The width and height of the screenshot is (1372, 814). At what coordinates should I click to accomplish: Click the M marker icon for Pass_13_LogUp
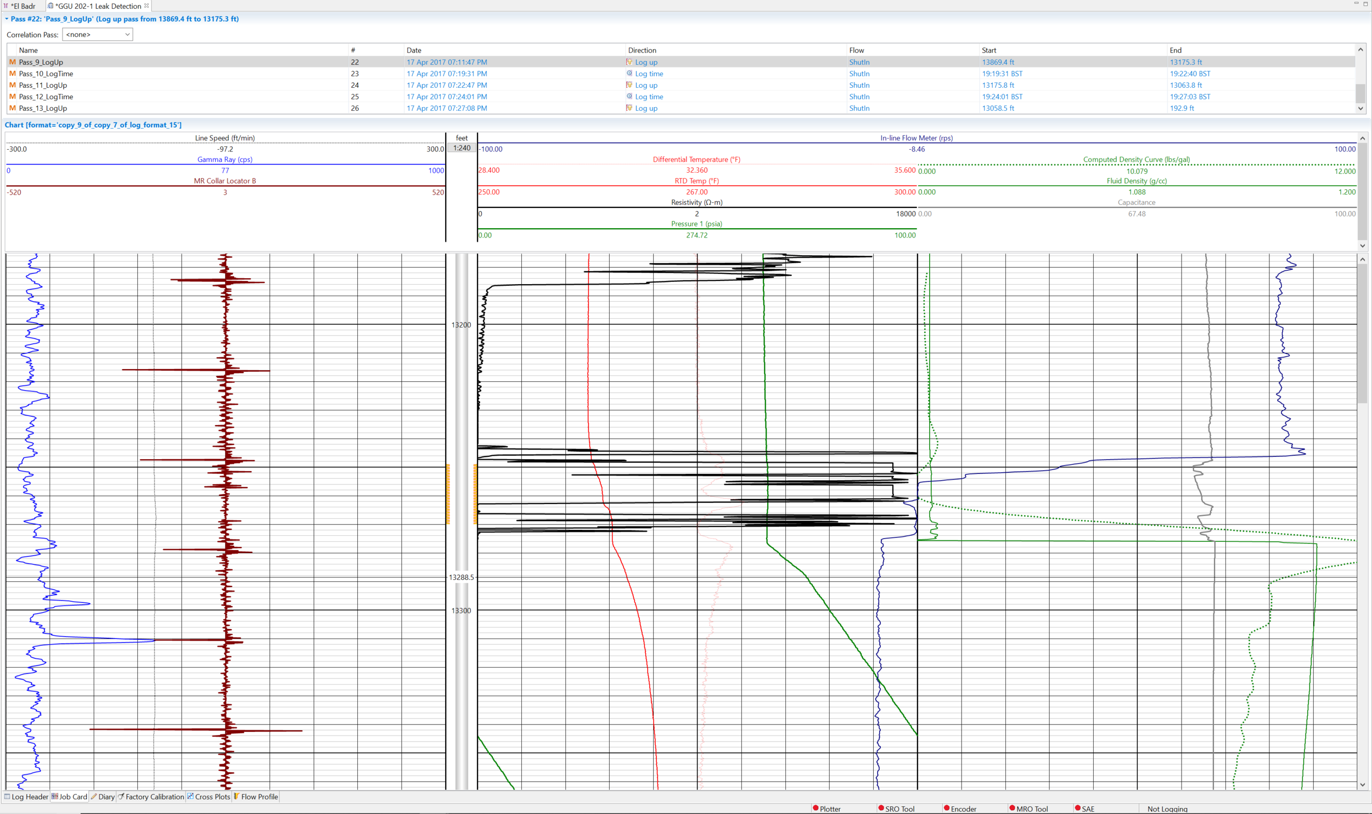(12, 108)
